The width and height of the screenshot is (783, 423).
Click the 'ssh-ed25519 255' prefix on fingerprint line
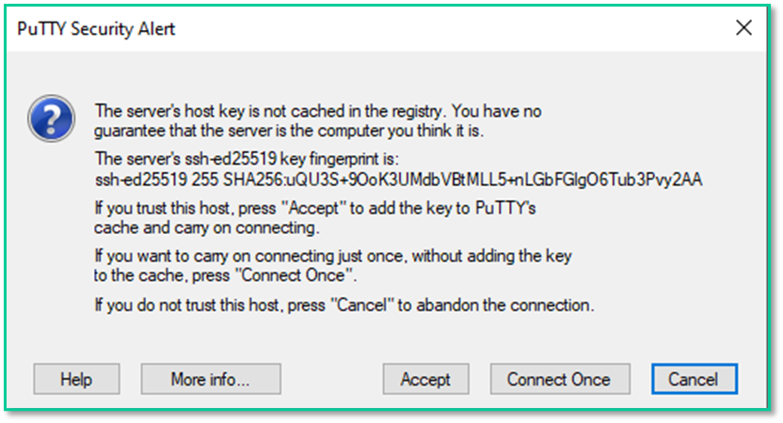[x=152, y=179]
